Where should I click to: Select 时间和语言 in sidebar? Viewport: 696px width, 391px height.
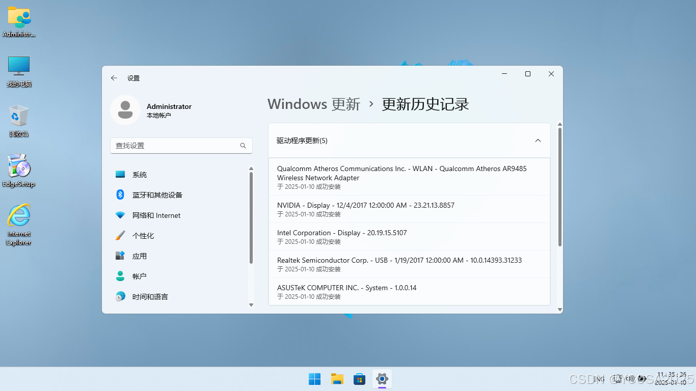coord(179,296)
